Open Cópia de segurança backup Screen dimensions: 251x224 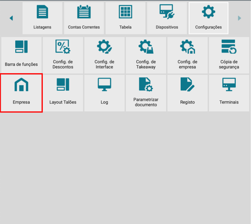point(229,55)
